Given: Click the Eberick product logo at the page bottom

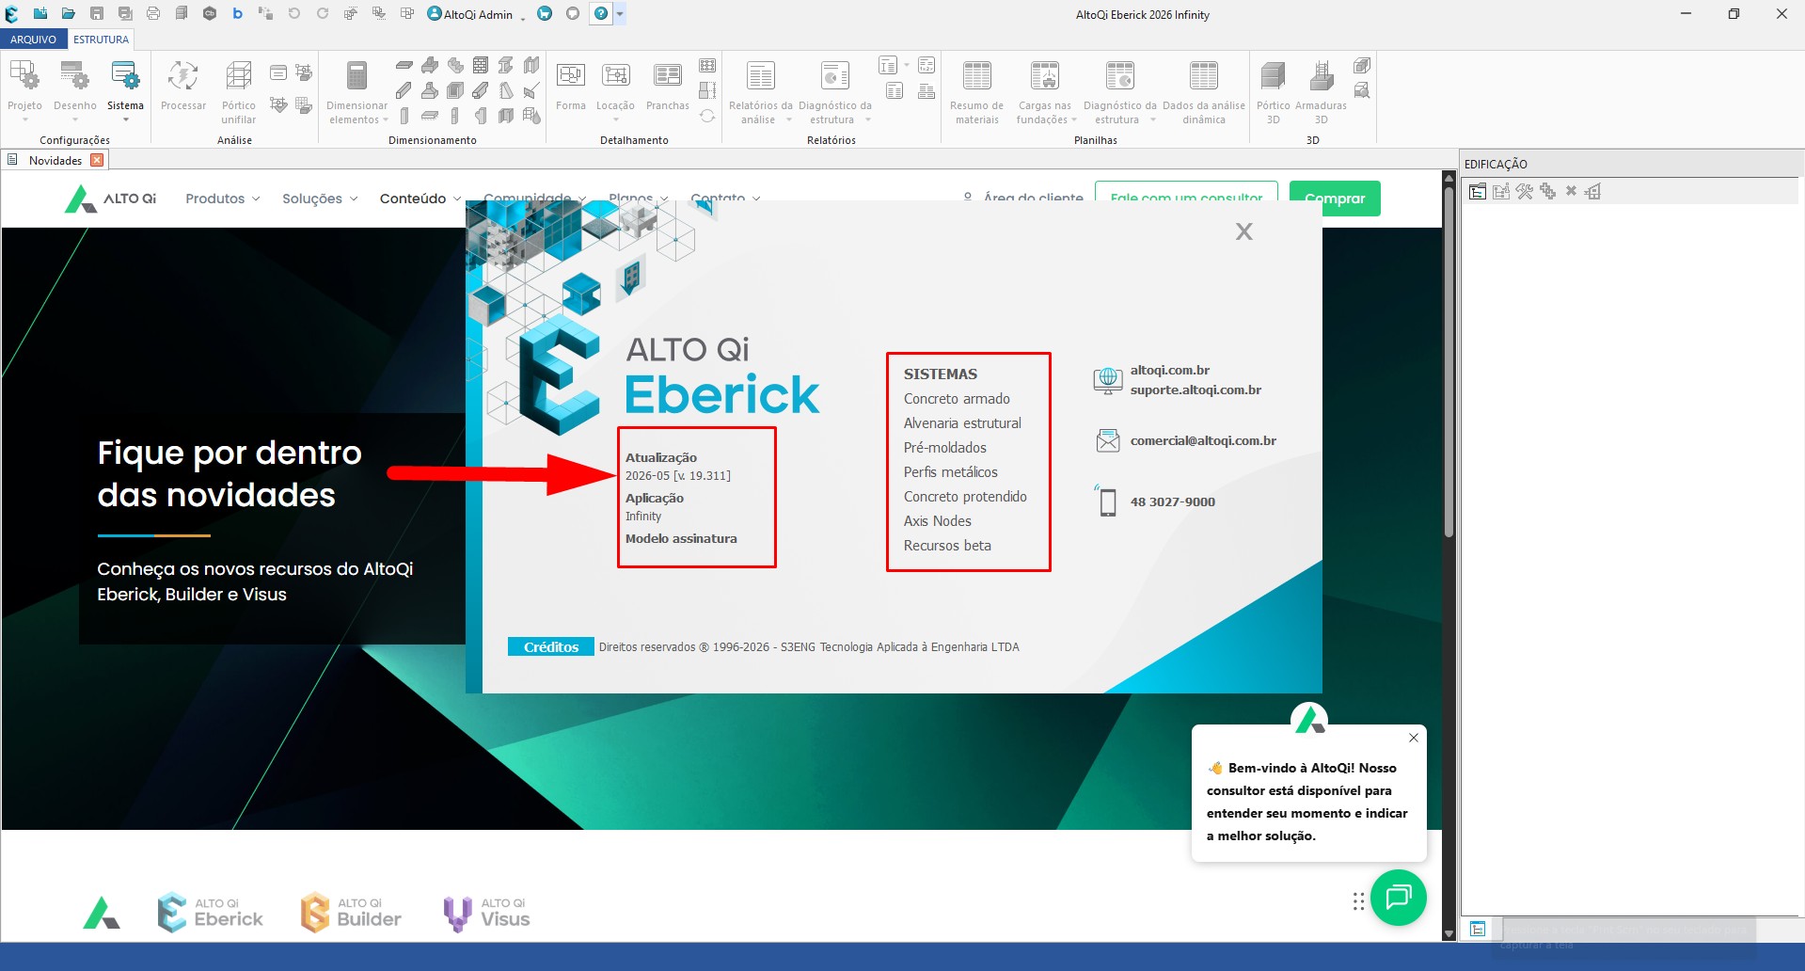Looking at the screenshot, I should pos(210,913).
